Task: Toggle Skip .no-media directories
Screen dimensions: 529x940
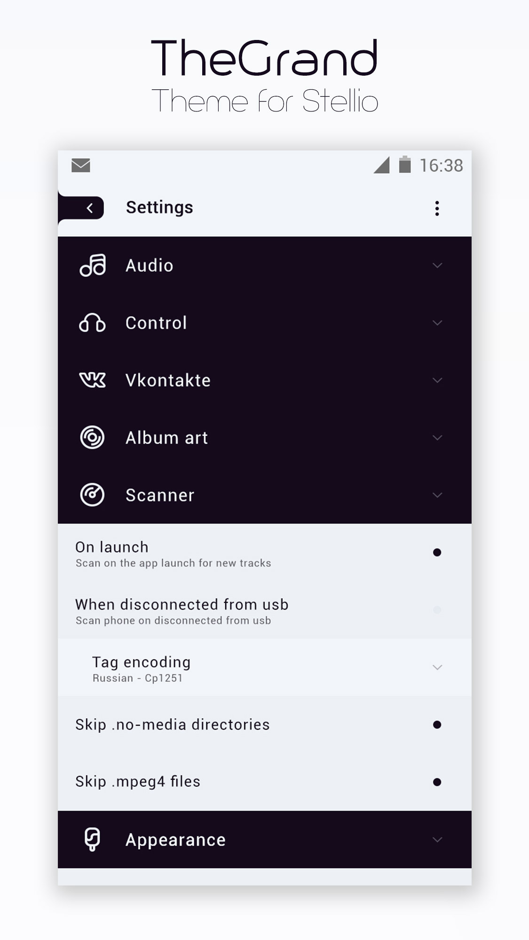Action: pos(437,725)
